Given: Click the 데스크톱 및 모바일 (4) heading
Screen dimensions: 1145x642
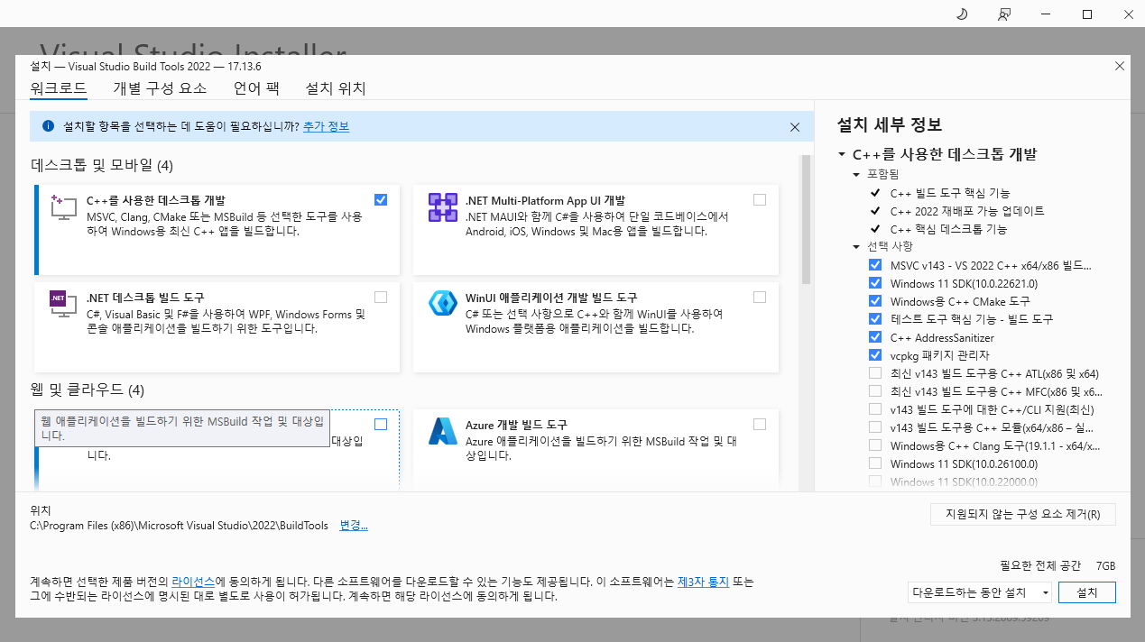Looking at the screenshot, I should click(102, 166).
